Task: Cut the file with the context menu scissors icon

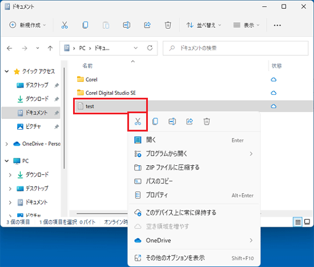Action: click(138, 122)
